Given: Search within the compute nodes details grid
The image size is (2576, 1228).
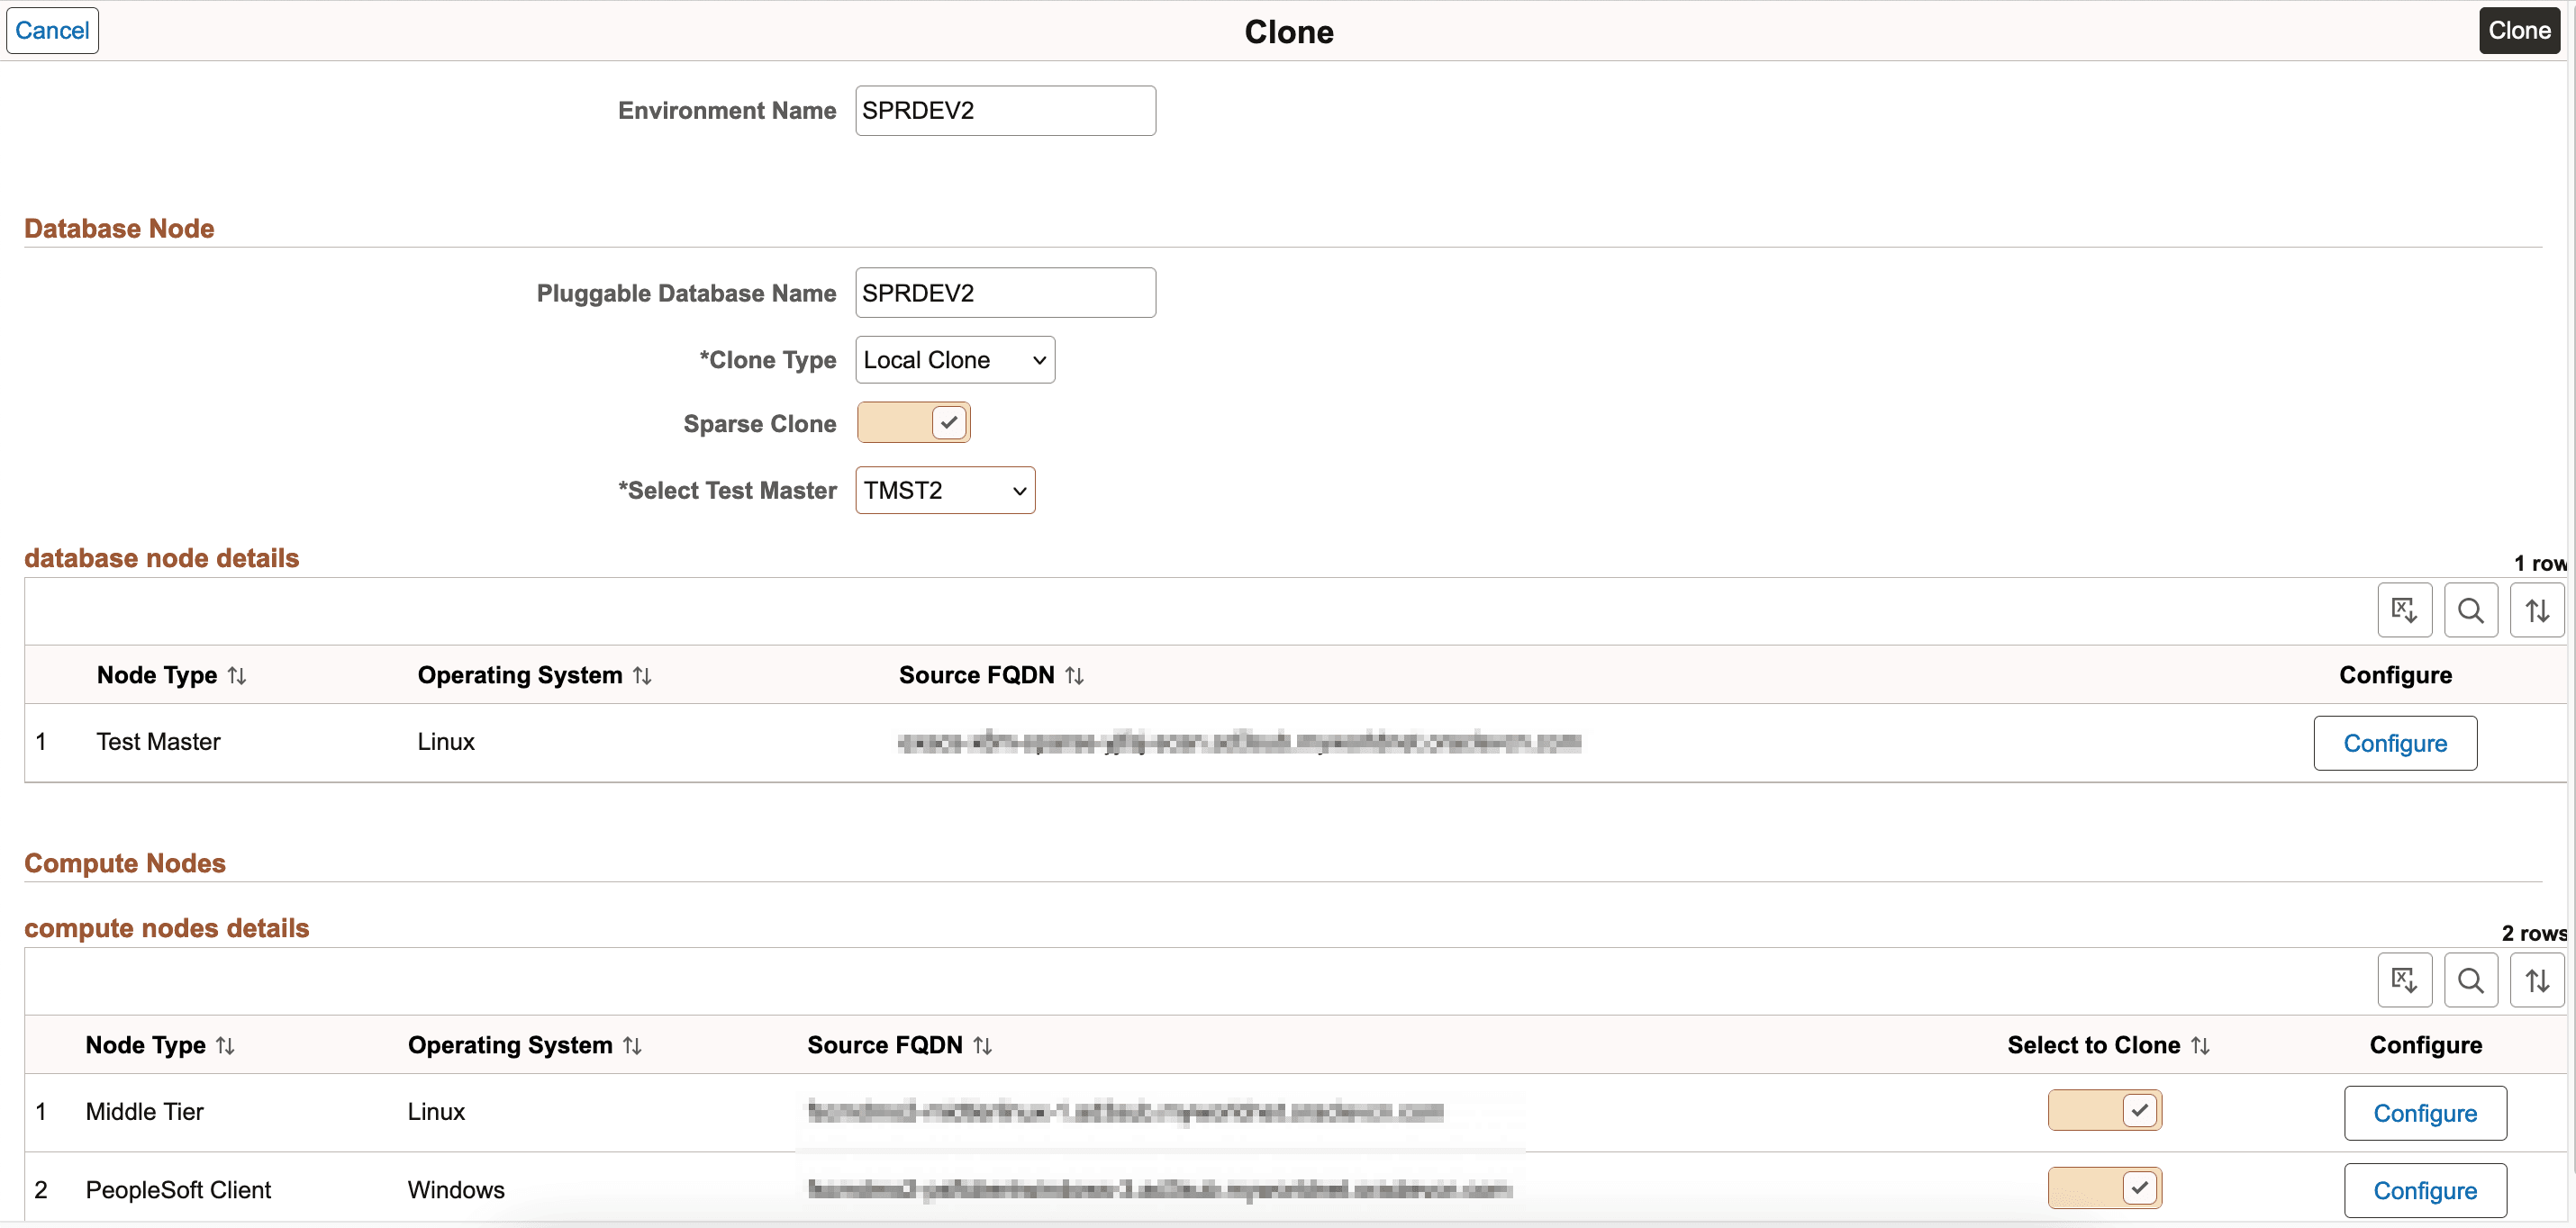Looking at the screenshot, I should coord(2470,980).
